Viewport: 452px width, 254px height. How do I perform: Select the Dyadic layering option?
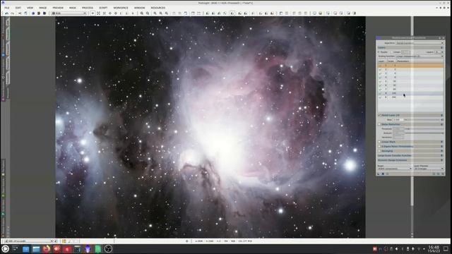pos(383,52)
